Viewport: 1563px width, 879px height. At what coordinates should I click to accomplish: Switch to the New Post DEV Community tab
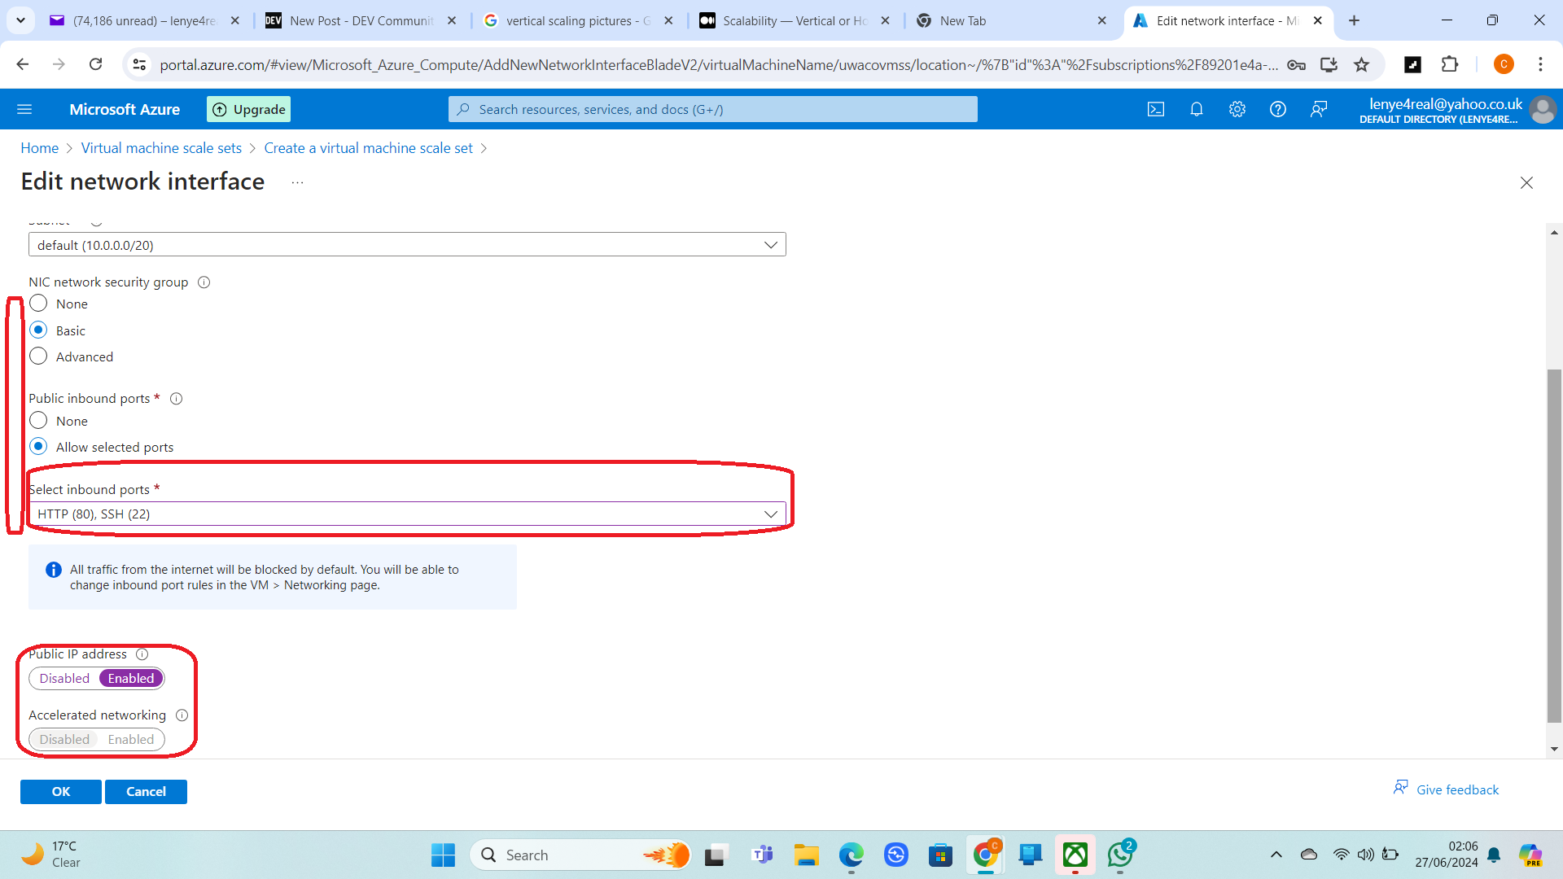tap(361, 21)
